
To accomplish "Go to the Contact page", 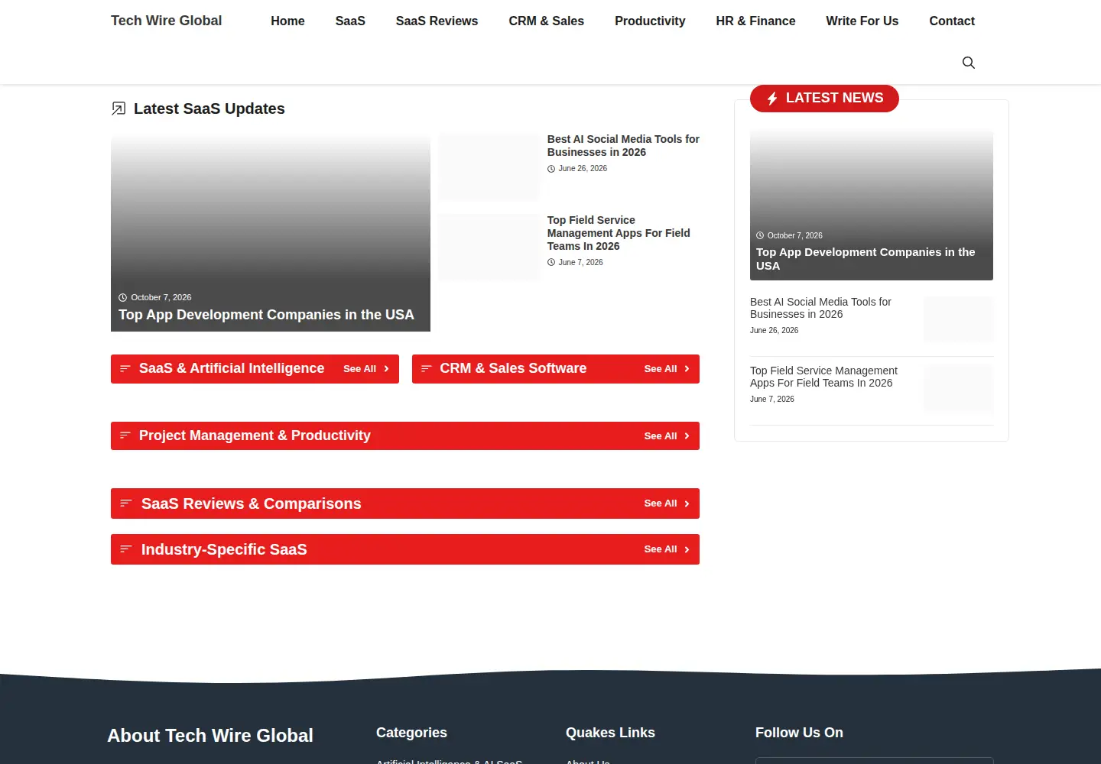I will 952,21.
